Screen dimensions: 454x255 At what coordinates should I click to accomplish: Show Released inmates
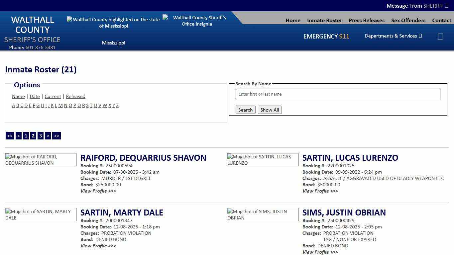click(x=75, y=96)
